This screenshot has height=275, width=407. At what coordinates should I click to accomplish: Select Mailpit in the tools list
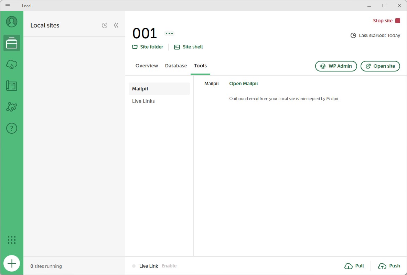pos(159,89)
